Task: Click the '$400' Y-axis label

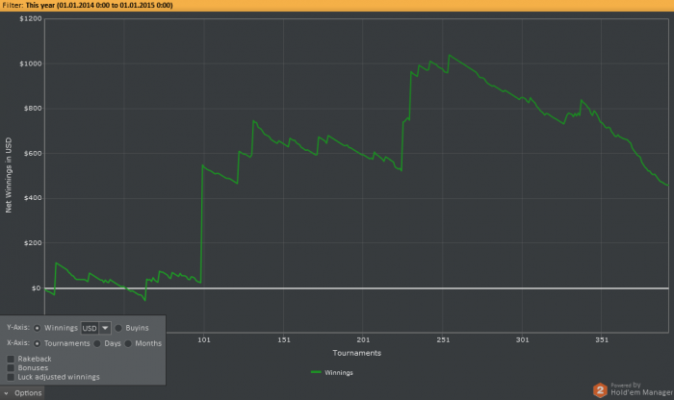Action: pos(33,198)
